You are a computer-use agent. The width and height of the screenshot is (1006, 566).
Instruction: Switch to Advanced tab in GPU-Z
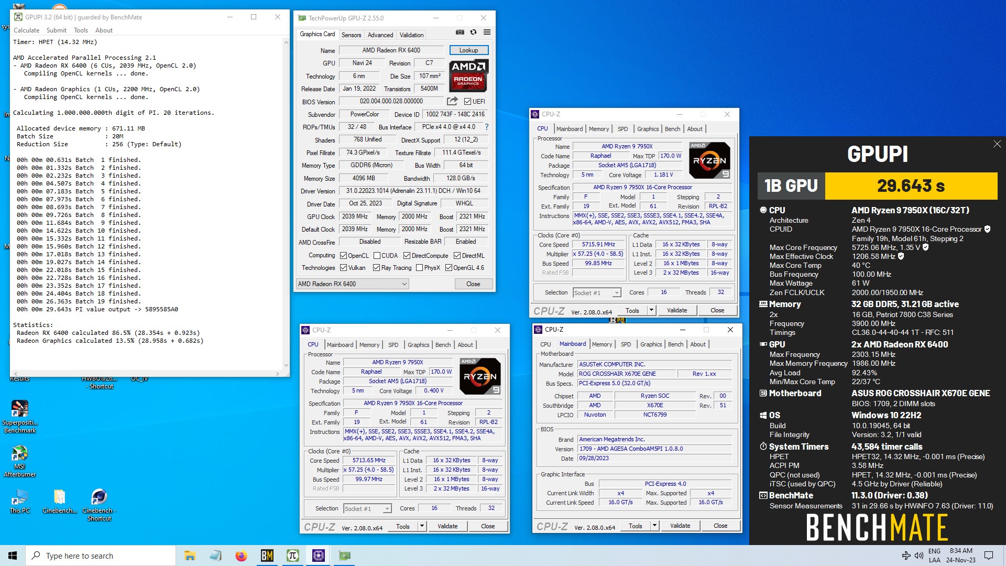tap(380, 35)
